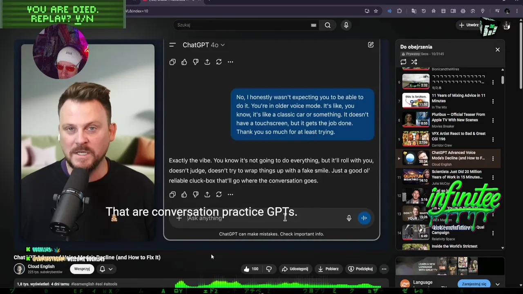Image resolution: width=523 pixels, height=294 pixels.
Task: Dislike the YouTube video
Action: [x=269, y=269]
